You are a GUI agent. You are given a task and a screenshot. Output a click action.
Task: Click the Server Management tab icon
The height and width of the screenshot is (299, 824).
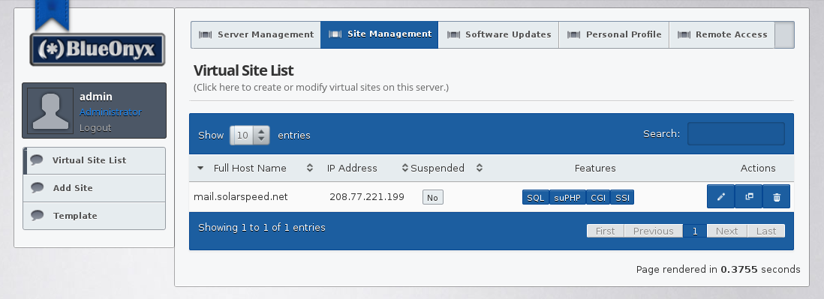(x=205, y=34)
